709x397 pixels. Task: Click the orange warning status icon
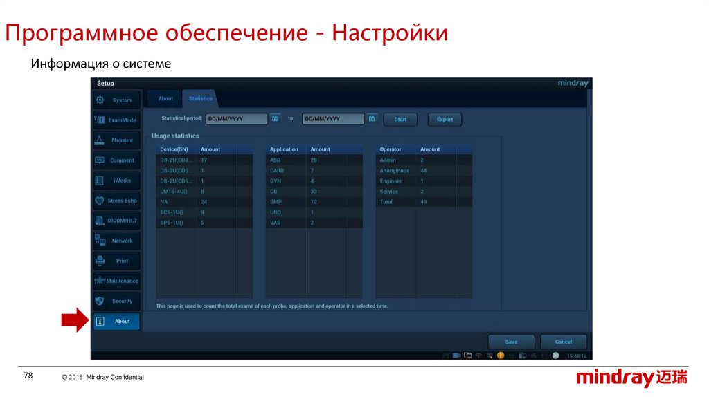(x=501, y=356)
